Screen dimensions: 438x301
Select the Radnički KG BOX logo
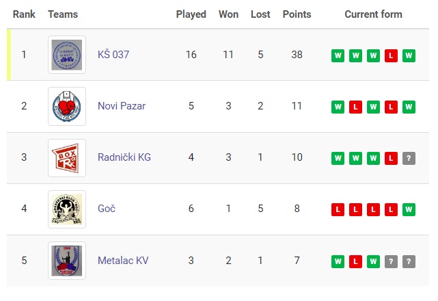click(67, 158)
